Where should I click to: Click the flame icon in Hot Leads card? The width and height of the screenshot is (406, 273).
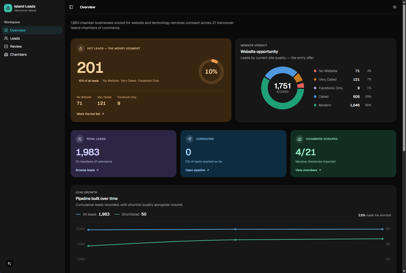pos(81,48)
